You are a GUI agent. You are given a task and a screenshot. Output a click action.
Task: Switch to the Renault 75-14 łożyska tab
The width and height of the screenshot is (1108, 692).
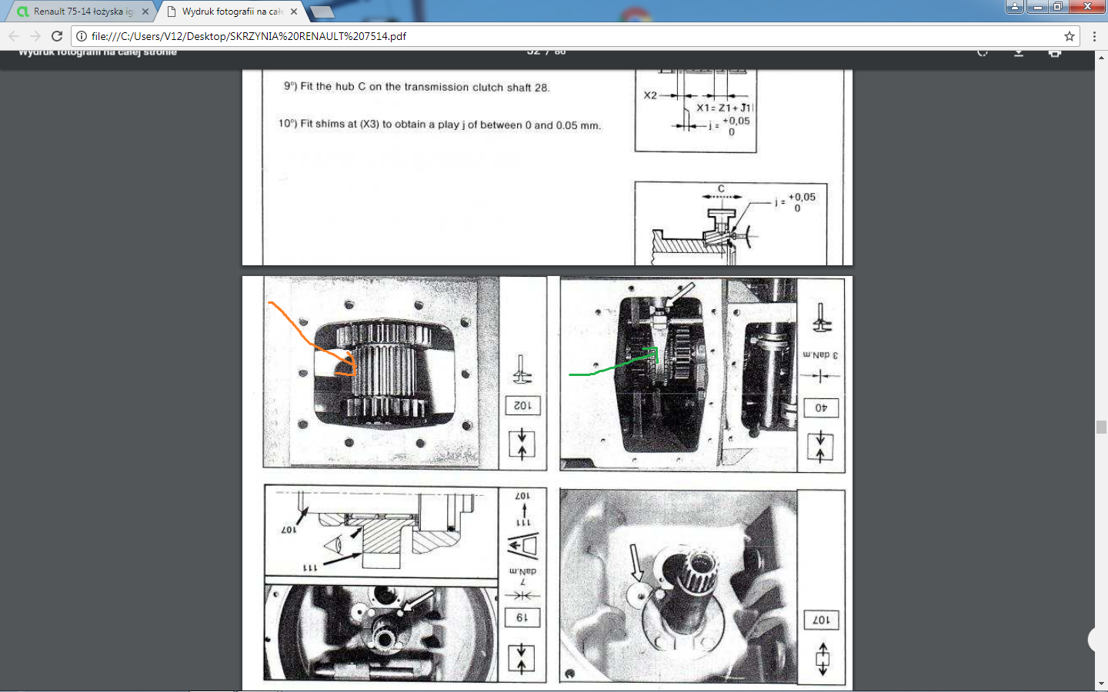[x=77, y=12]
